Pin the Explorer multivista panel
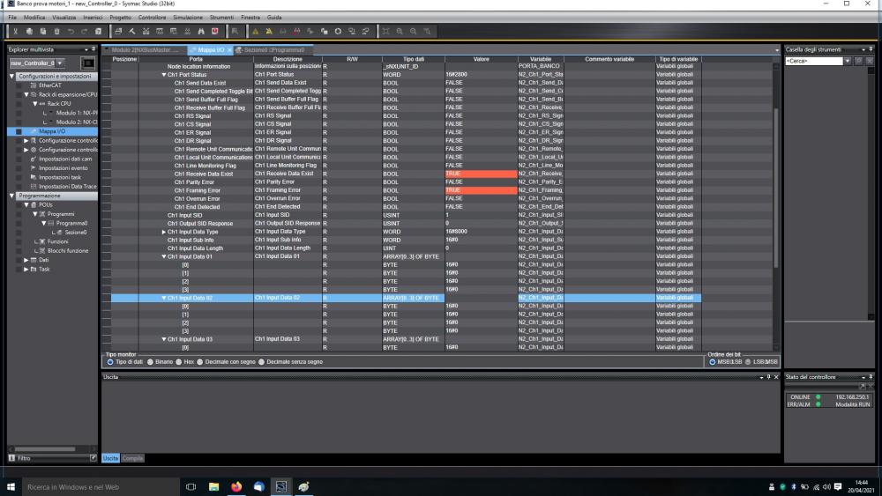The width and height of the screenshot is (882, 496). pos(93,49)
